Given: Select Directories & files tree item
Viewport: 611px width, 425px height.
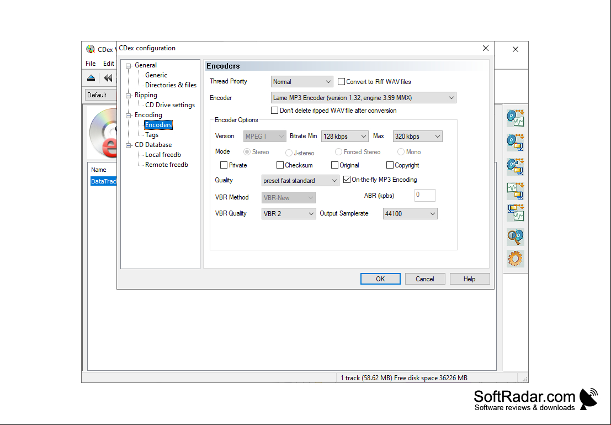Looking at the screenshot, I should (171, 85).
